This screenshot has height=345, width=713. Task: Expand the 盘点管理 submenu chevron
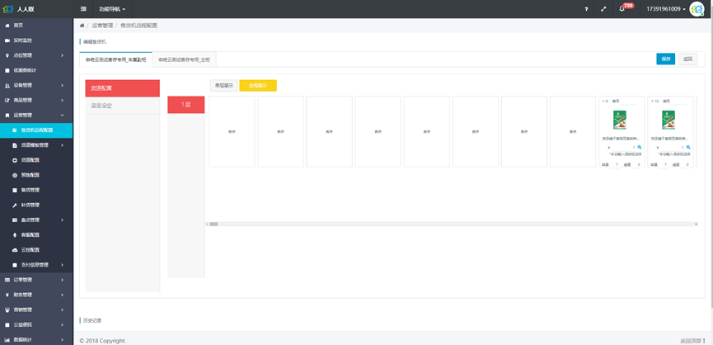[63, 220]
